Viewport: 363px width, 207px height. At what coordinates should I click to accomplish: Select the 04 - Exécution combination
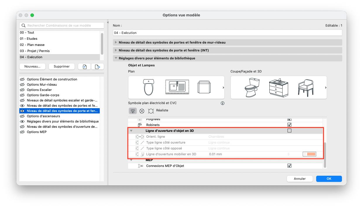coord(60,57)
